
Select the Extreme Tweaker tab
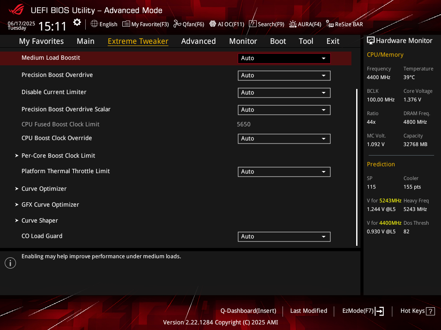click(138, 41)
